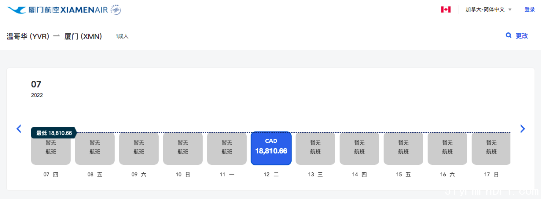541x199 pixels.
Task: Go to next dates with right arrow
Action: coord(522,129)
